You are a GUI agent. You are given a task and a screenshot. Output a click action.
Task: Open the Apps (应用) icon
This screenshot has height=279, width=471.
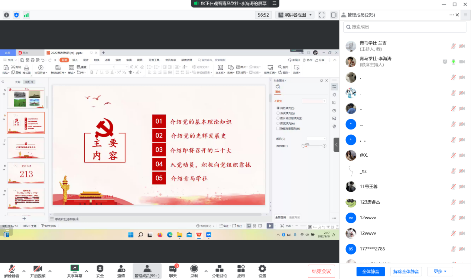[241, 269]
